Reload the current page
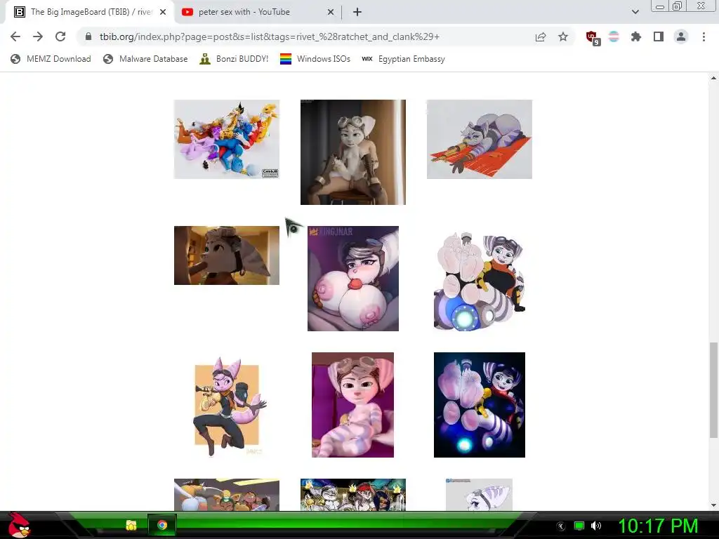719x539 pixels. click(x=60, y=36)
